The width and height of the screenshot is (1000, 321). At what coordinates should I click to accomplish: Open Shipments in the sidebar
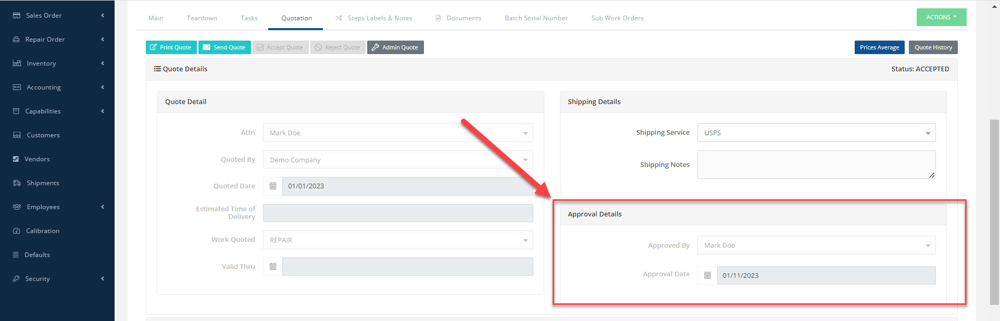[43, 183]
